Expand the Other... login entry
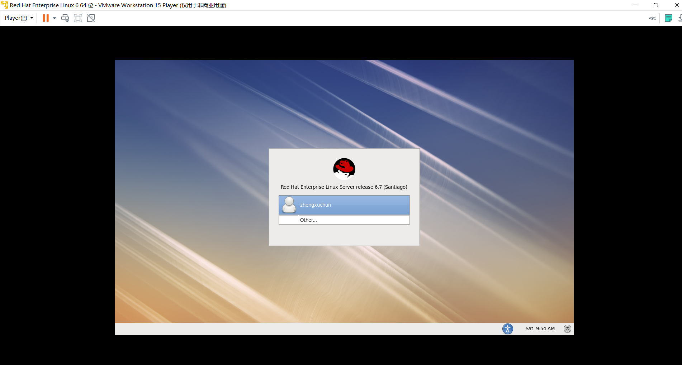Image resolution: width=682 pixels, height=365 pixels. (x=344, y=220)
